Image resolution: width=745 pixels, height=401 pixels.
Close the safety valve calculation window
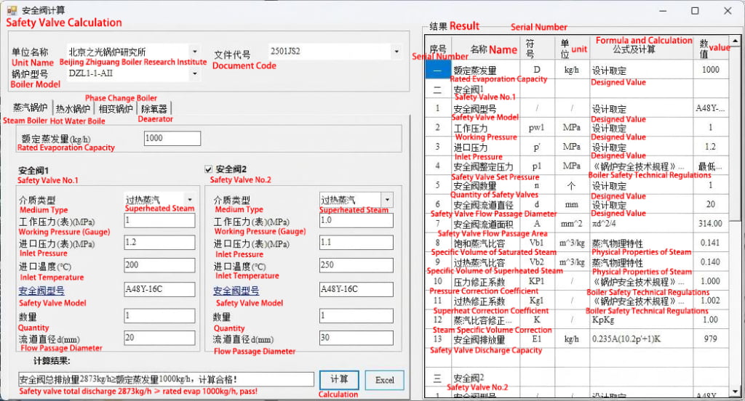[x=728, y=11]
